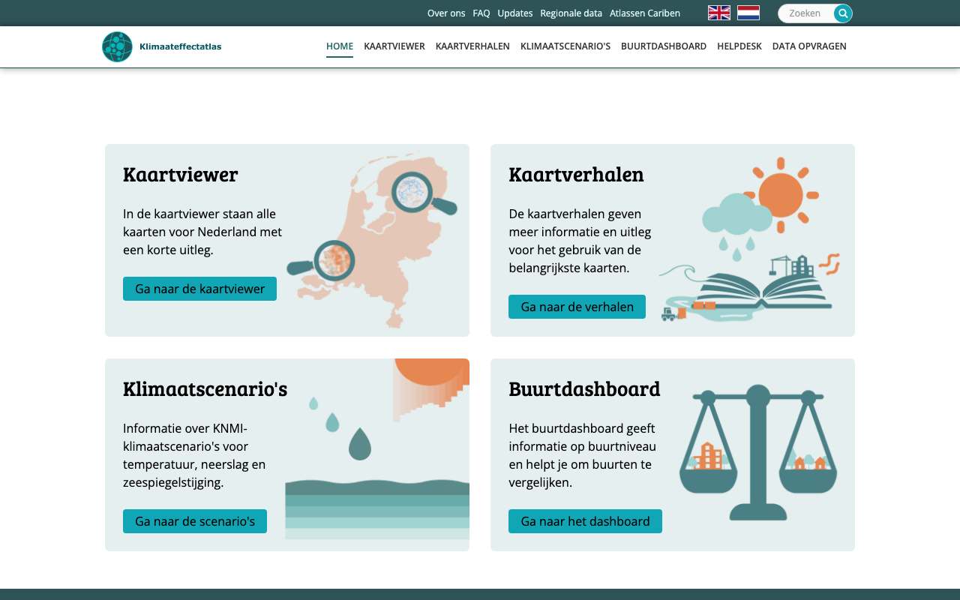This screenshot has height=600, width=960.
Task: Click the text starting 'De kaartverhalen geven'
Action: coord(580,241)
